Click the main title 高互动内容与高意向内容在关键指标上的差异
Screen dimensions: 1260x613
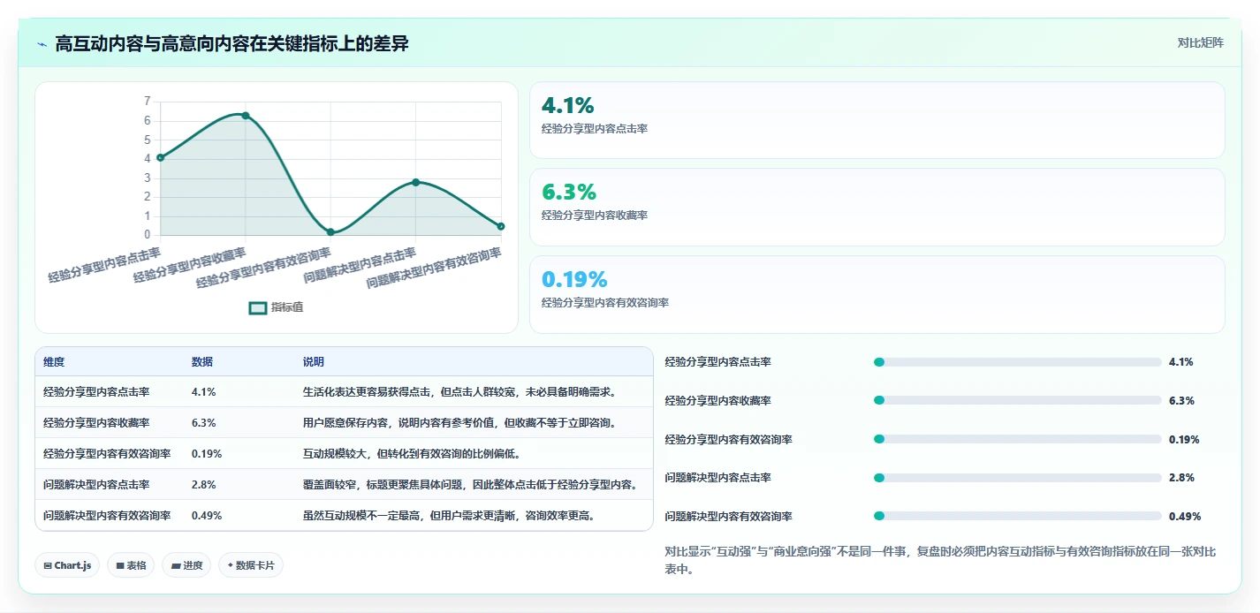(x=232, y=44)
